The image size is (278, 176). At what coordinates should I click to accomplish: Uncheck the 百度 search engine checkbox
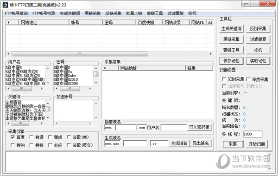(x=13, y=137)
